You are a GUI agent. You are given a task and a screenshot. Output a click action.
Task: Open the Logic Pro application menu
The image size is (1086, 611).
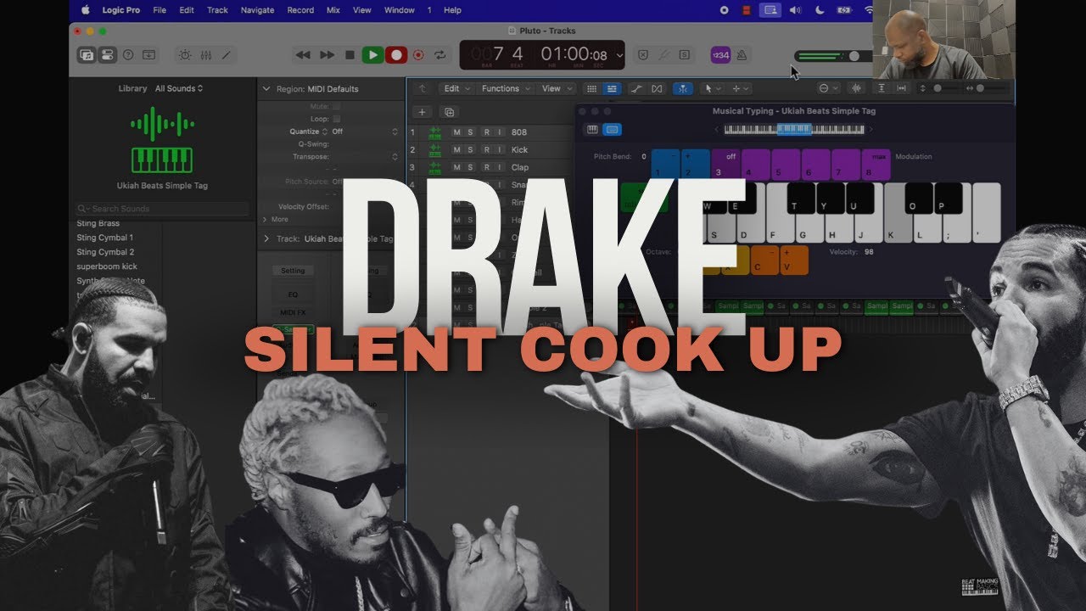tap(122, 10)
